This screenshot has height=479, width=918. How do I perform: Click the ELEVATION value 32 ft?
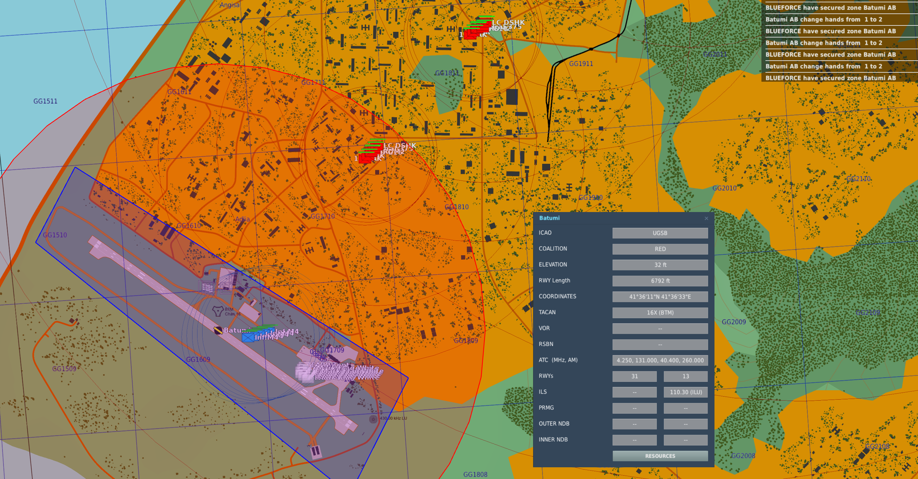point(660,265)
